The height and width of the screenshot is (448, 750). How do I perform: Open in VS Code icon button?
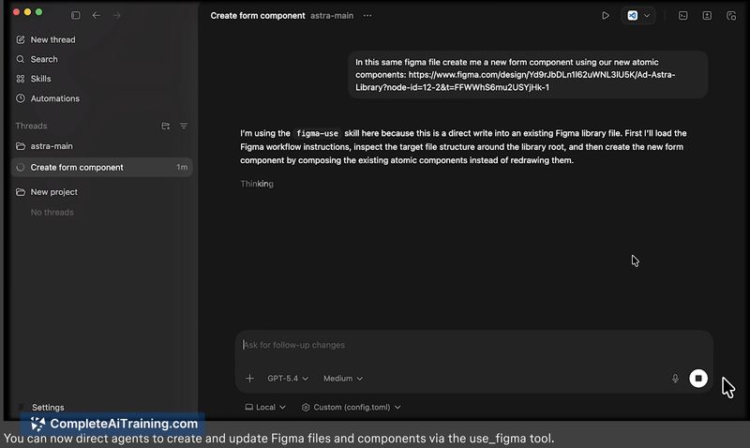click(632, 16)
